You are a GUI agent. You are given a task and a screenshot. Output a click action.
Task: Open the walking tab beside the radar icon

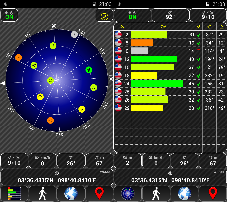(156, 194)
